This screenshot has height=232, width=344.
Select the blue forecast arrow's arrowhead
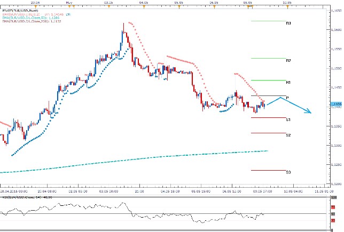pyautogui.click(x=309, y=111)
